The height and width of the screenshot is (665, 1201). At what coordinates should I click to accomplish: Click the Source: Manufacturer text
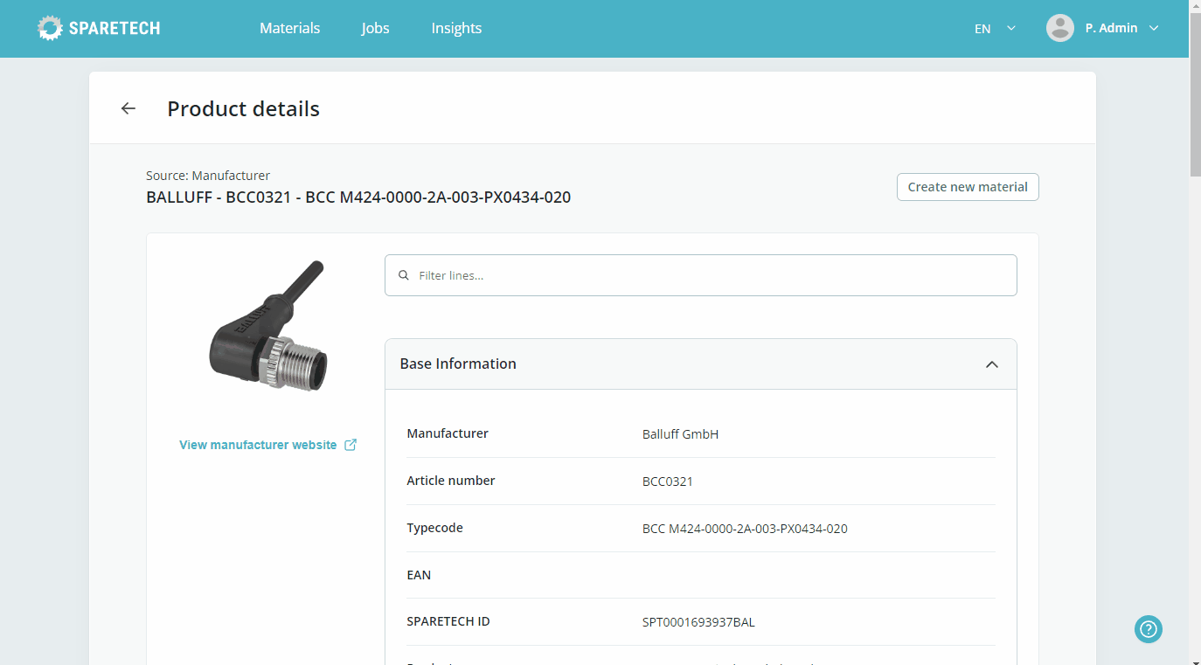click(208, 176)
